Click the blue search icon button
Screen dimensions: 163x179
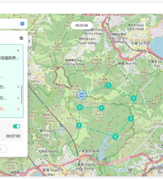22,24
